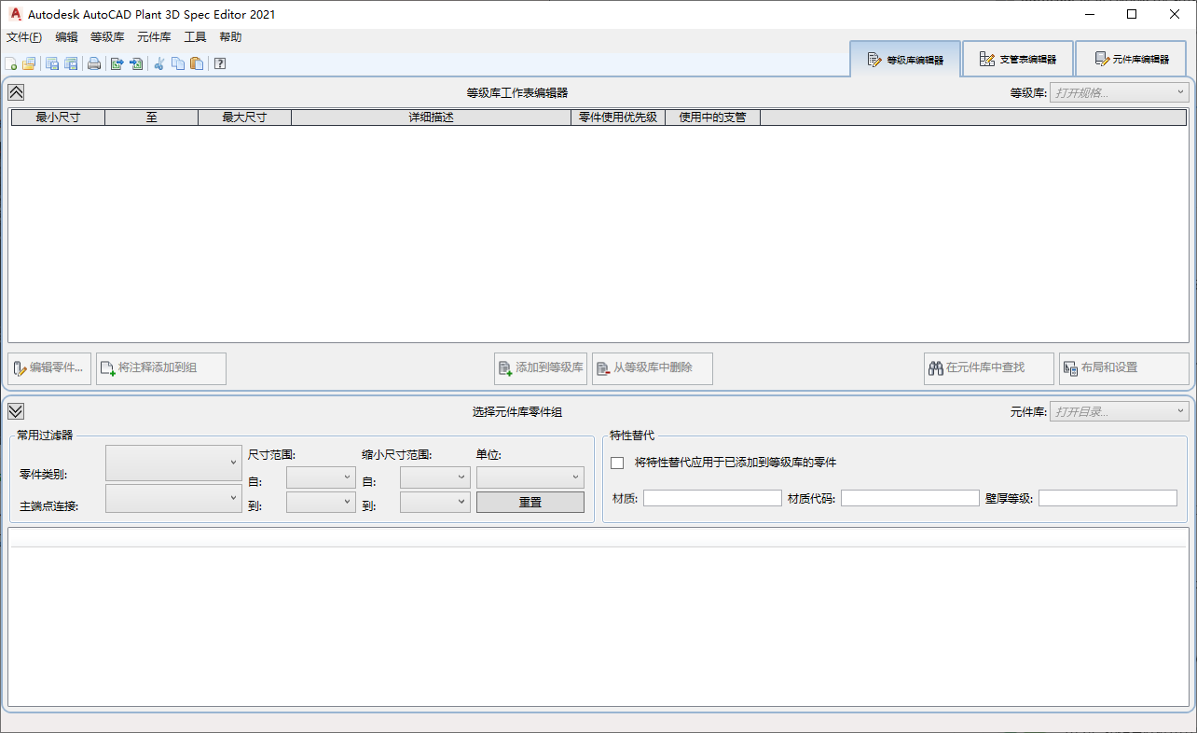Save all open specs
The image size is (1197, 733).
[71, 63]
